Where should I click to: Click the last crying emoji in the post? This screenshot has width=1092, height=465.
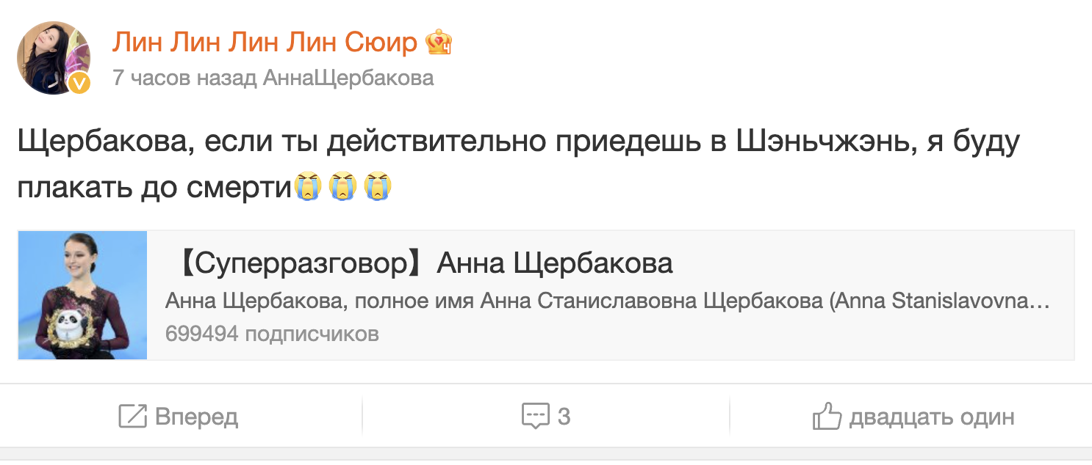[378, 186]
